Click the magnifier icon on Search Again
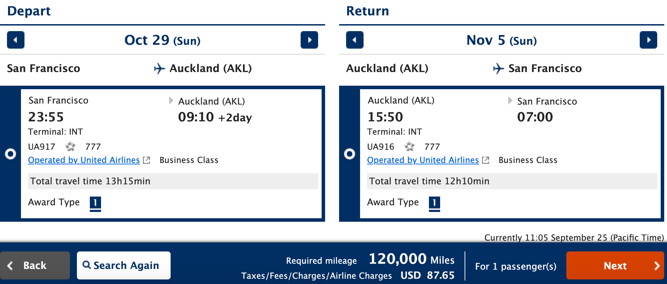 pos(86,265)
